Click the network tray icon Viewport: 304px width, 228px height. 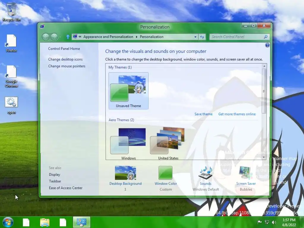click(x=267, y=222)
